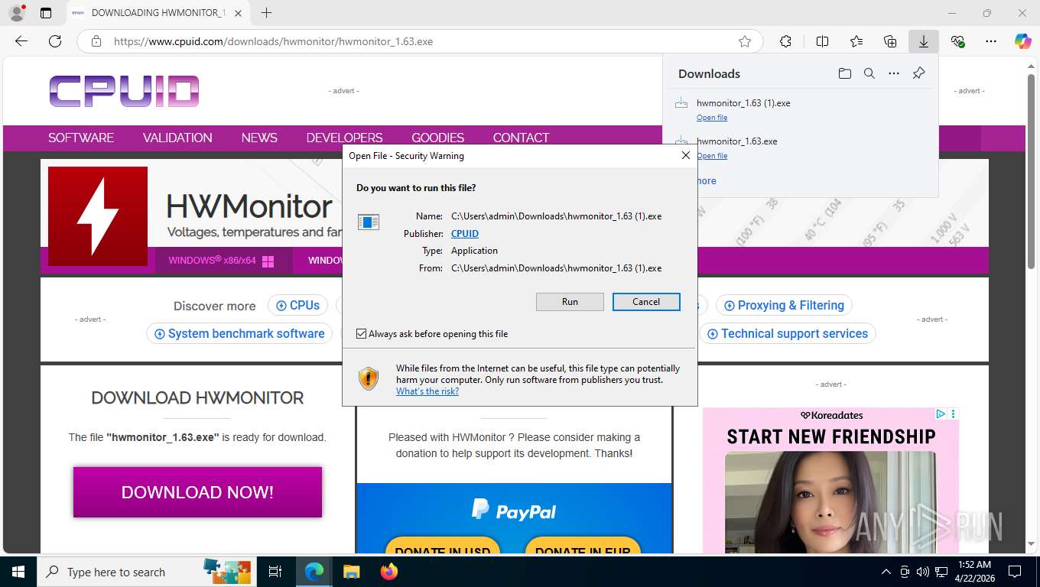
Task: Select WINDOWS x86/x64 tab
Action: (223, 261)
